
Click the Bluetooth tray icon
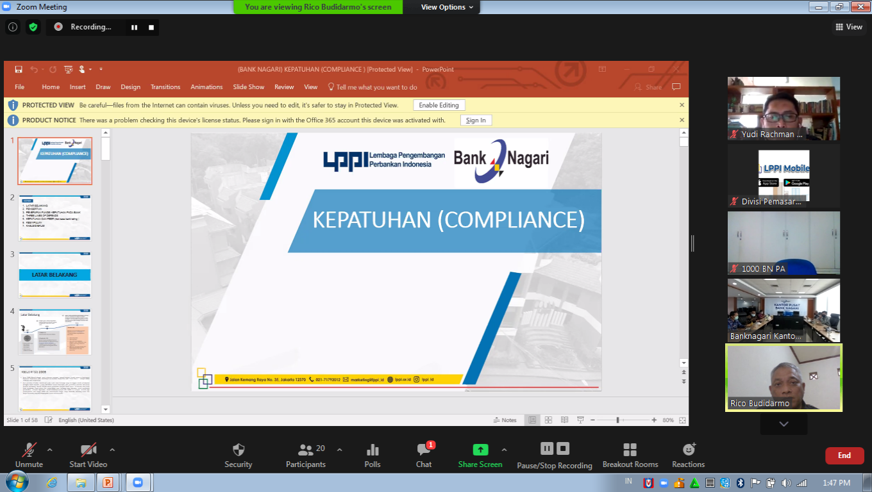point(739,482)
